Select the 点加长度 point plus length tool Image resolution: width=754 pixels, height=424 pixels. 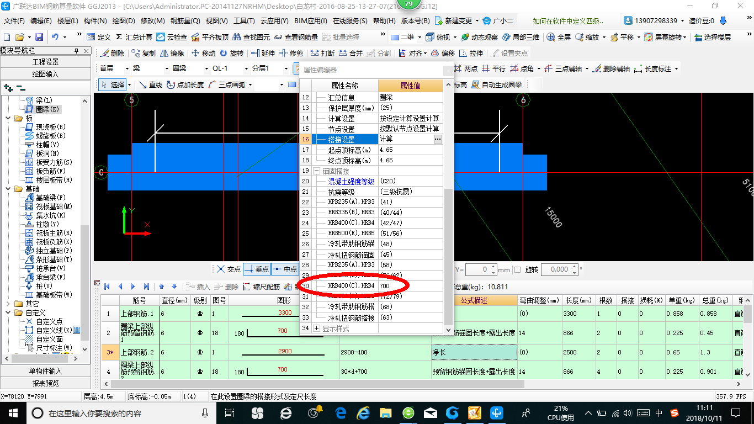coord(184,84)
